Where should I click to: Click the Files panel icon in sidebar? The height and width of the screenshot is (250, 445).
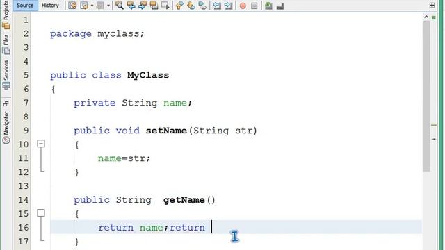coord(6,51)
